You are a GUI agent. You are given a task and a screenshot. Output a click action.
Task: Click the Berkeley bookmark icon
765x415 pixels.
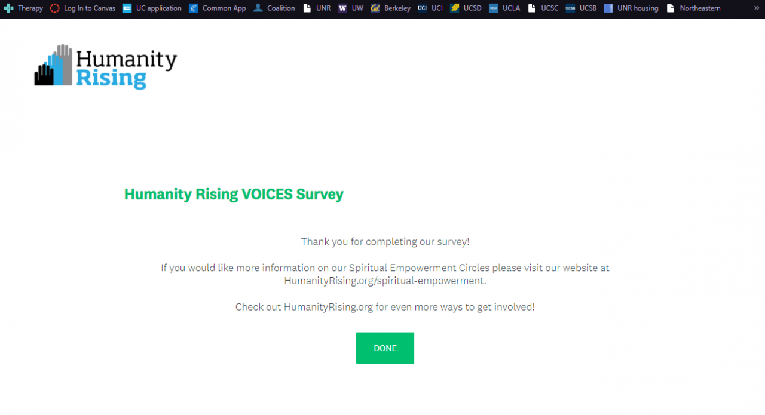[375, 8]
